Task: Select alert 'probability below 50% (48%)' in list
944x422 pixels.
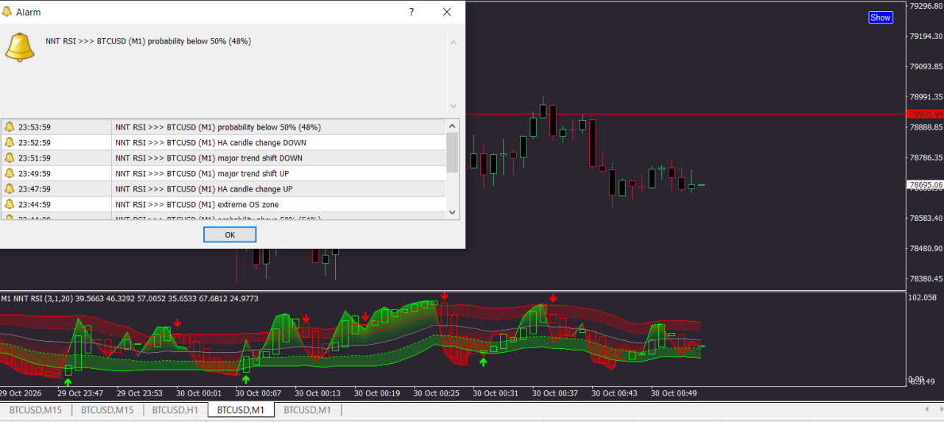Action: point(218,127)
